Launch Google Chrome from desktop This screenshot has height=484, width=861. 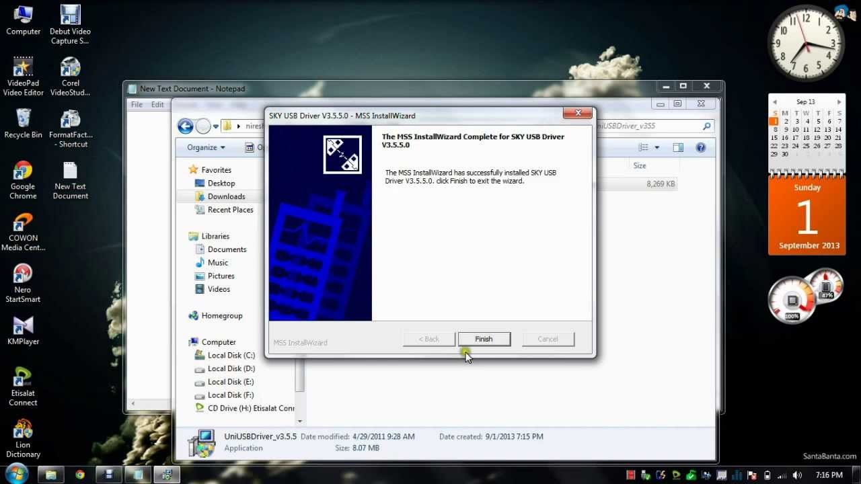coord(23,179)
